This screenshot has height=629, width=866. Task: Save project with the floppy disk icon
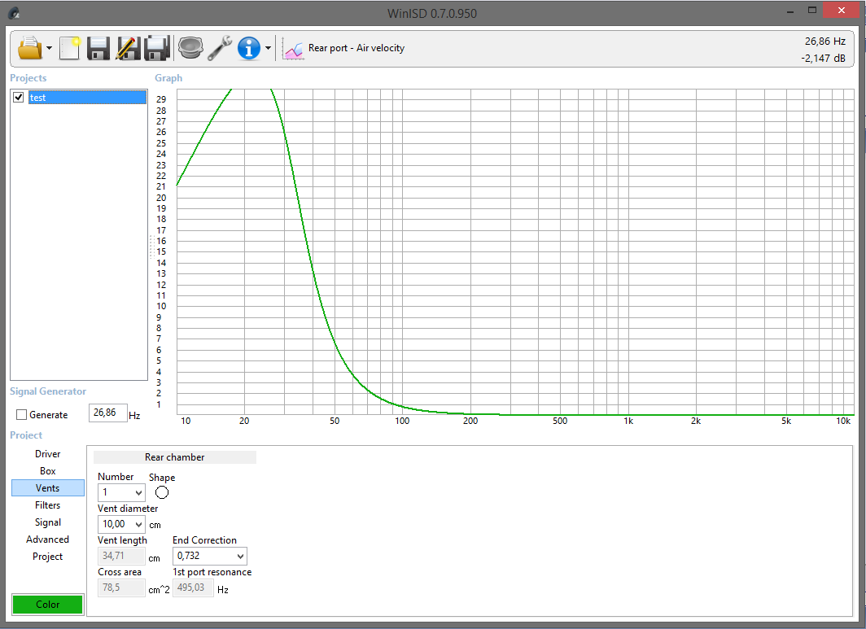(98, 48)
